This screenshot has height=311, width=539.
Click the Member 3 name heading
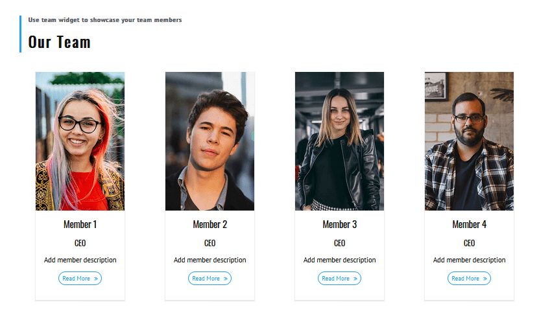pos(340,224)
